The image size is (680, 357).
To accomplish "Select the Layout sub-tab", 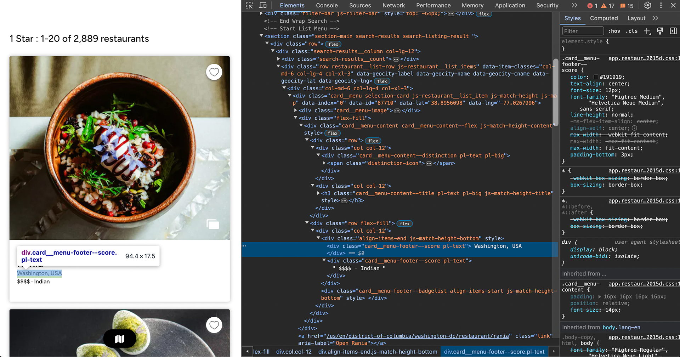I will pos(636,18).
